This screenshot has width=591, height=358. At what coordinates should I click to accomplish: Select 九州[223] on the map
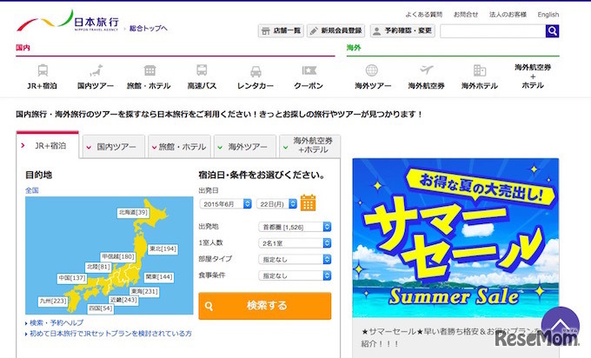[x=53, y=302]
